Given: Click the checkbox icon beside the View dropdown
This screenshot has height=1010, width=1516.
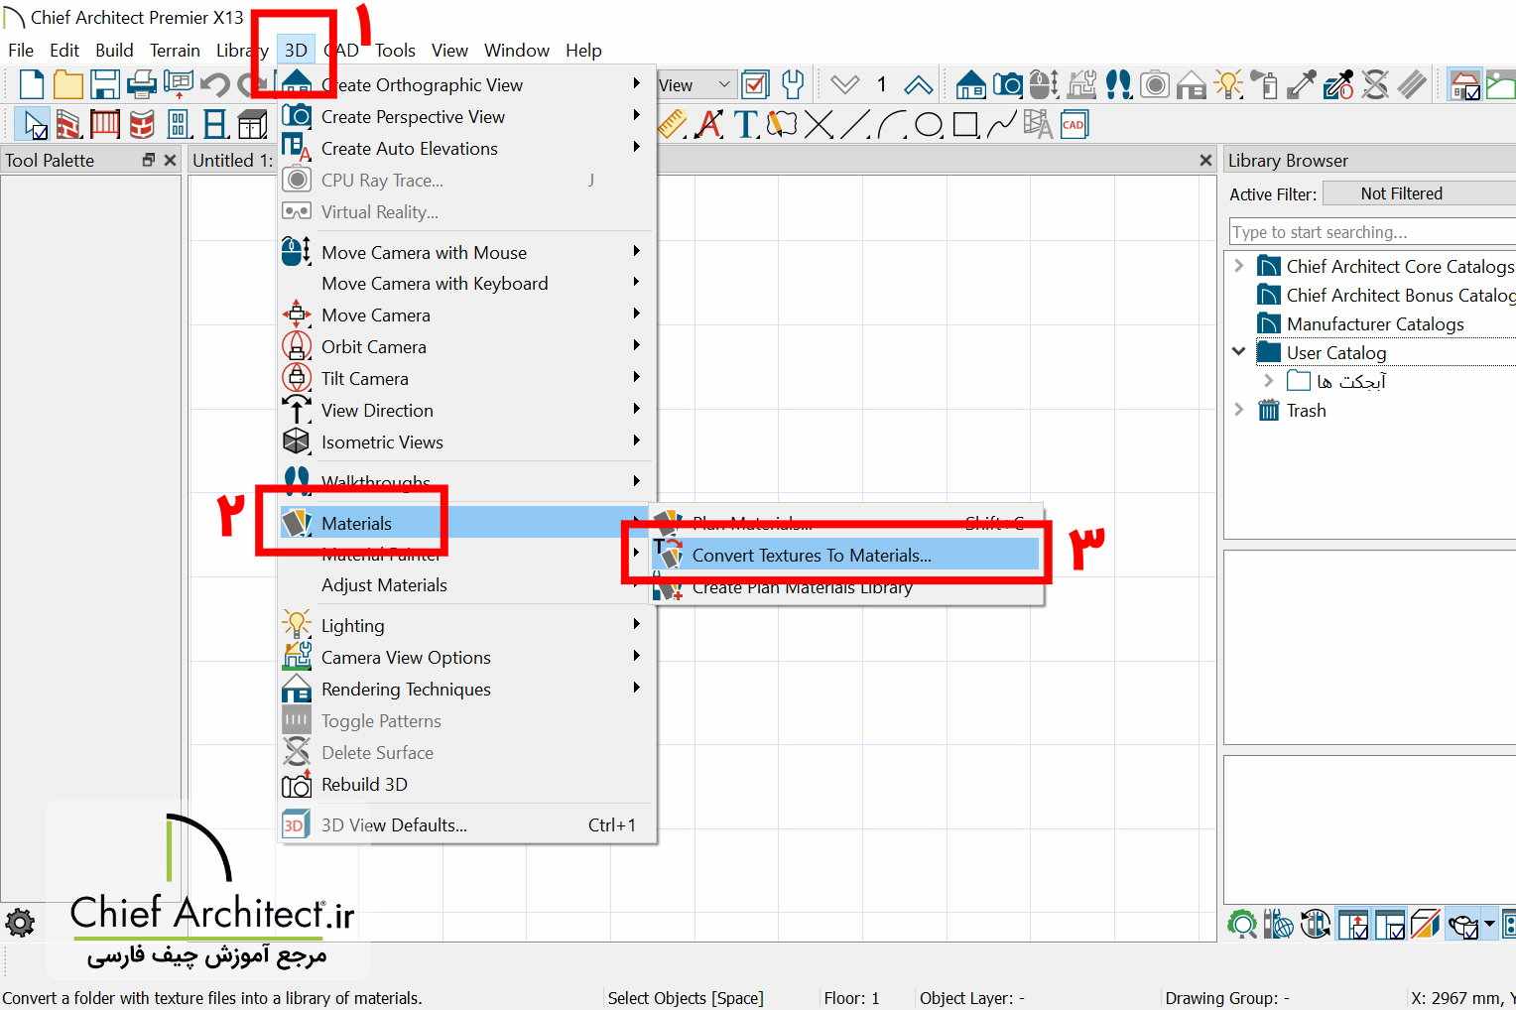Looking at the screenshot, I should point(755,84).
